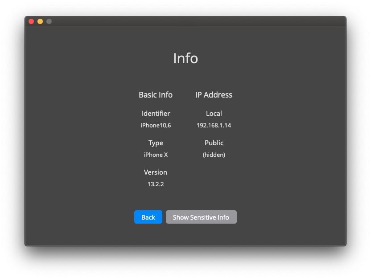Click the iPhone X type value

point(156,155)
